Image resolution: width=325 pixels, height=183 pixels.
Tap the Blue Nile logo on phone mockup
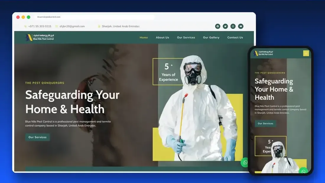[264, 53]
